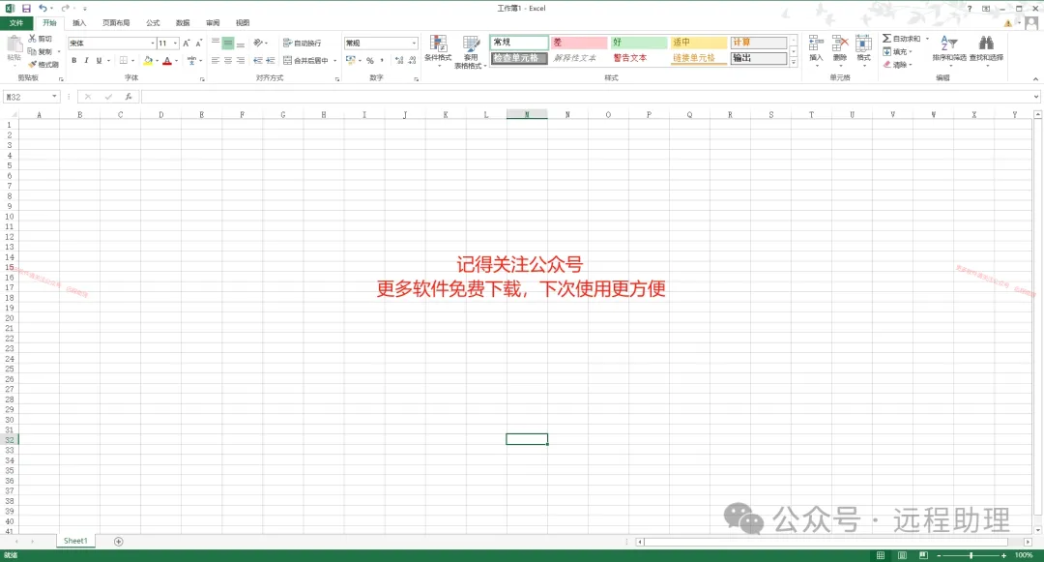1044x562 pixels.
Task: Expand the cell styles gallery
Action: pyautogui.click(x=793, y=62)
